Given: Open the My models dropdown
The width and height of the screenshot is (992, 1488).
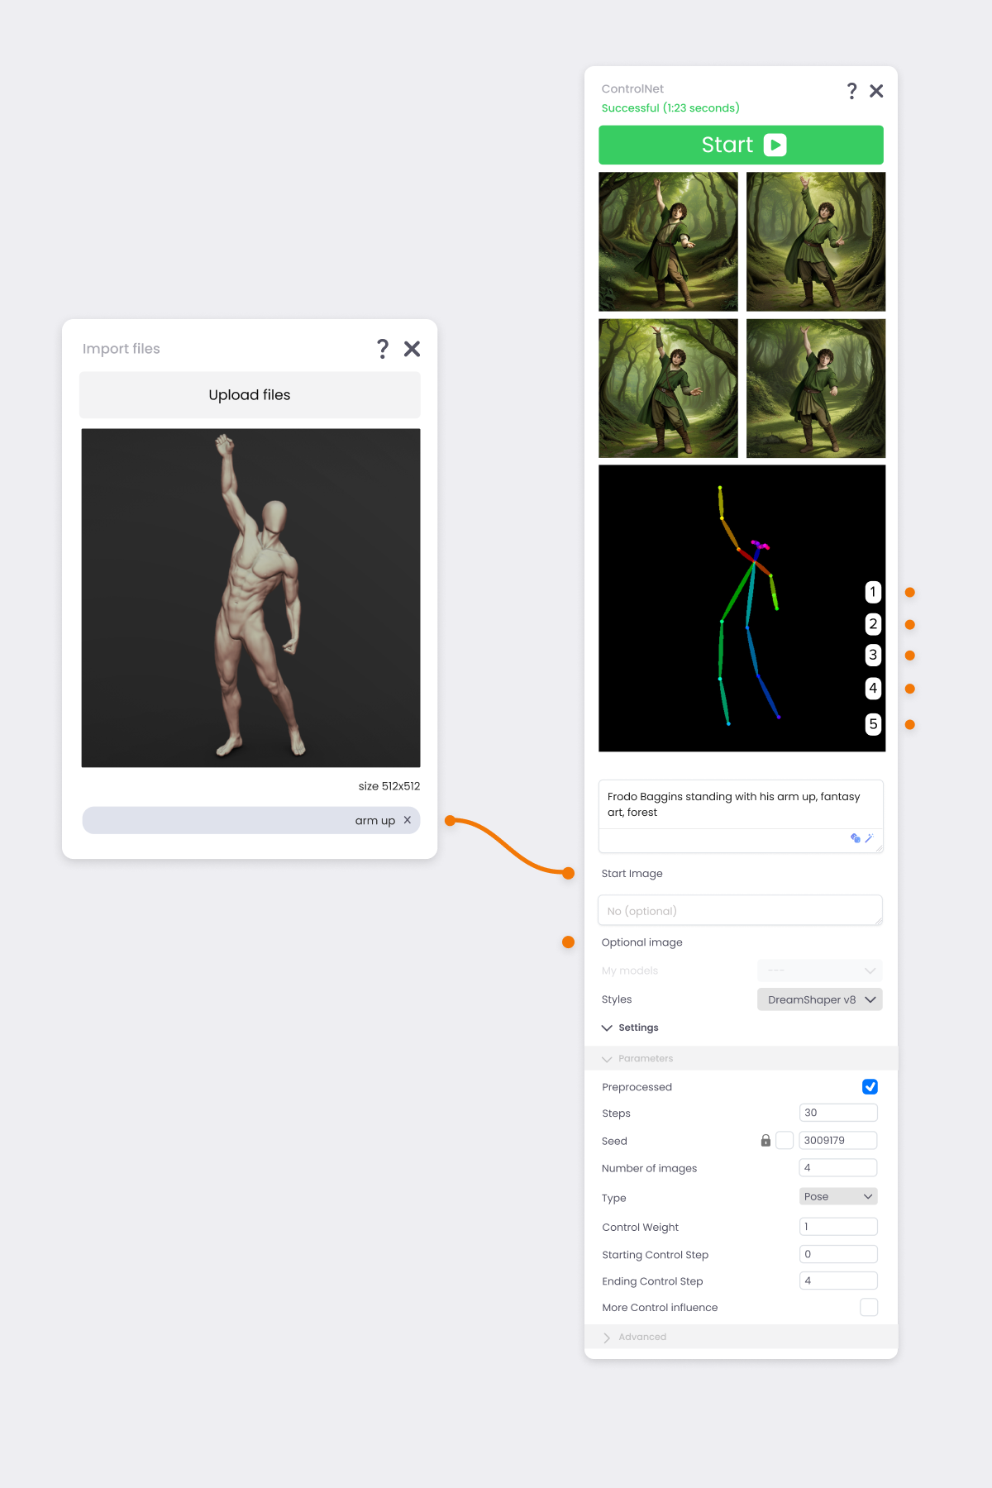Looking at the screenshot, I should point(820,971).
